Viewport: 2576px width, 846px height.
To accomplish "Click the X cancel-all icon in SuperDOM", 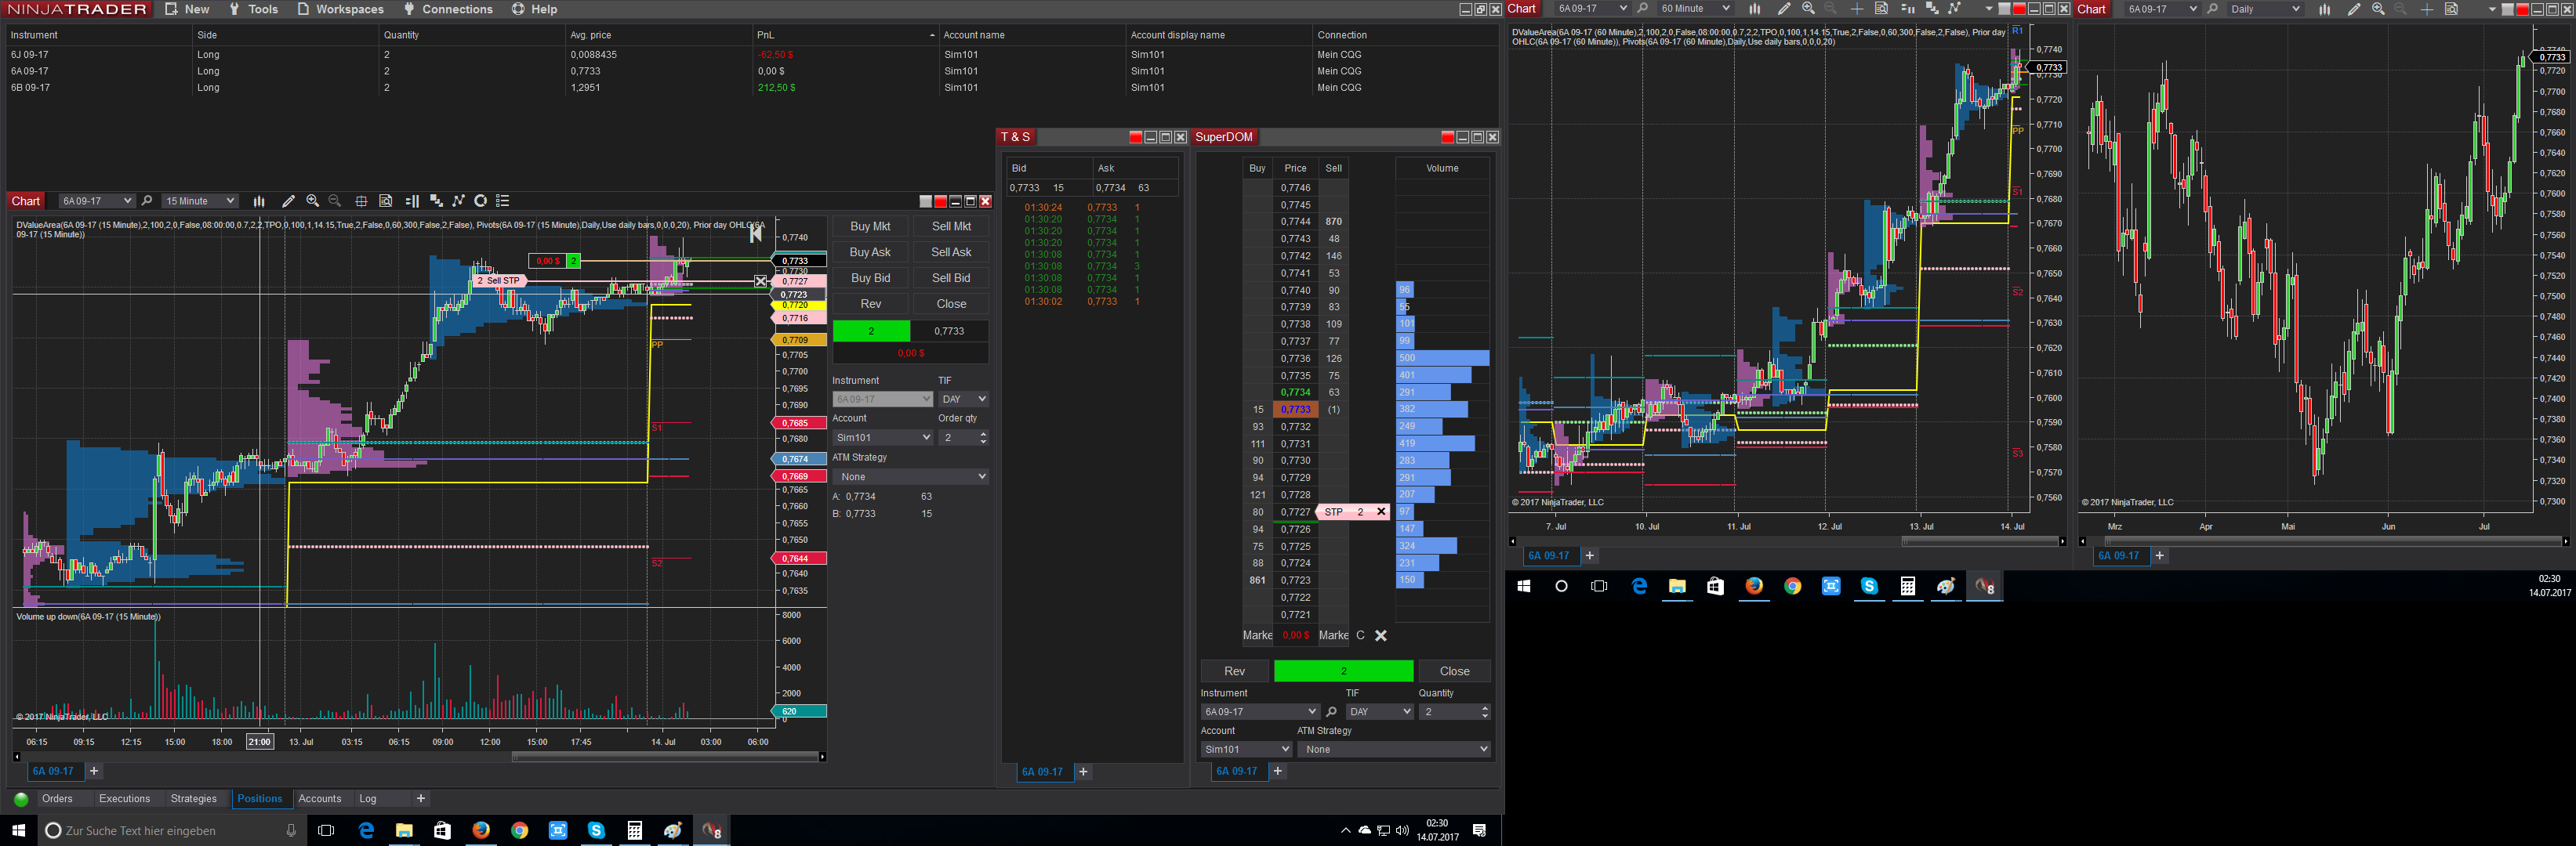I will 1381,635.
